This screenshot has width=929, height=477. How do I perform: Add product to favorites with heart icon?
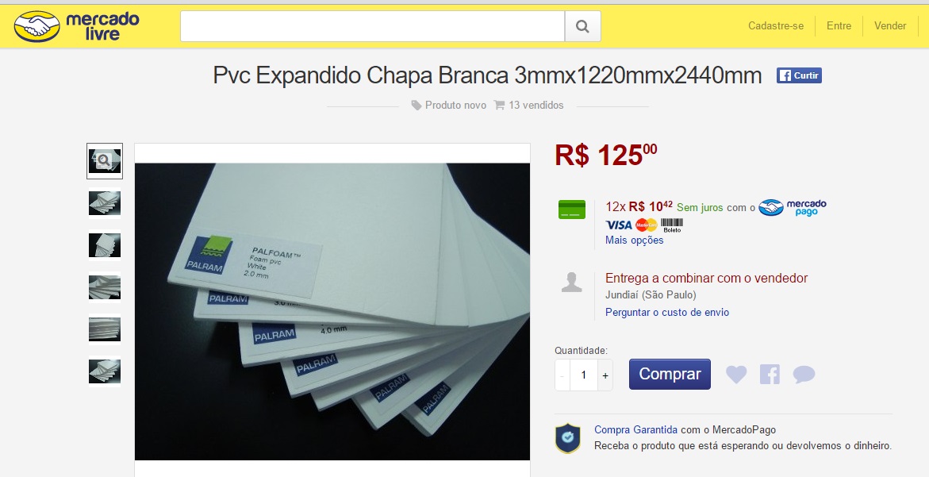(736, 375)
